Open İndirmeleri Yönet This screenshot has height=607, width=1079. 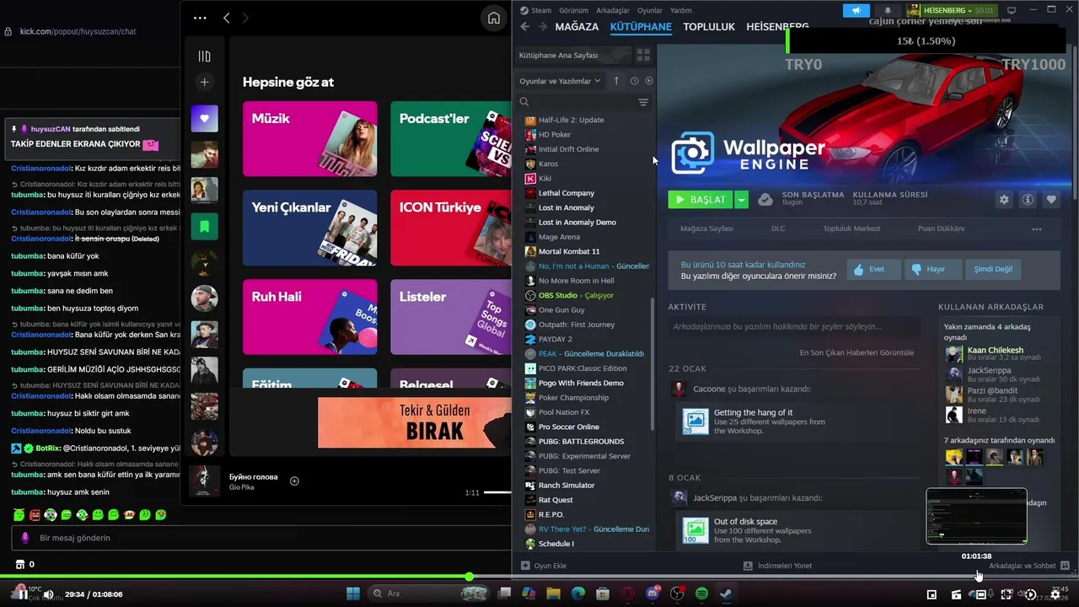coord(777,566)
